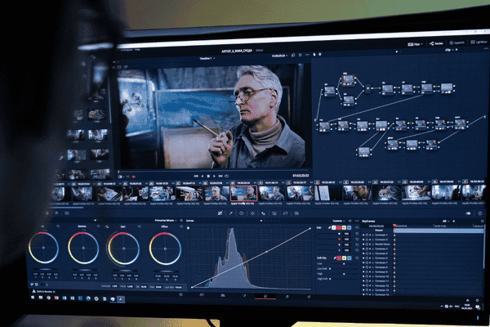Open the Power Windows palette icon
This screenshot has width=490, height=327.
click(x=242, y=213)
